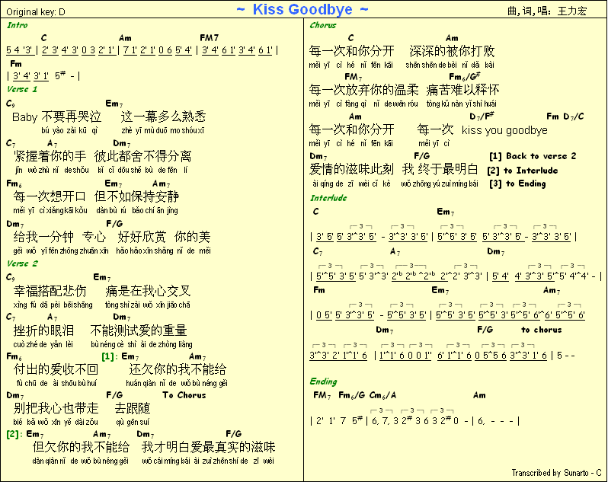Select the lyric '深深的被你打败'

point(452,51)
